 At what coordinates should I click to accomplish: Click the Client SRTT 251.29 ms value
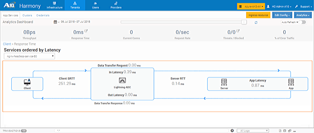tap(67, 83)
